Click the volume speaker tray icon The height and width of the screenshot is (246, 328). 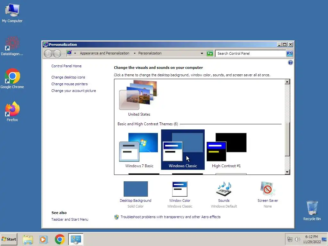(297, 239)
